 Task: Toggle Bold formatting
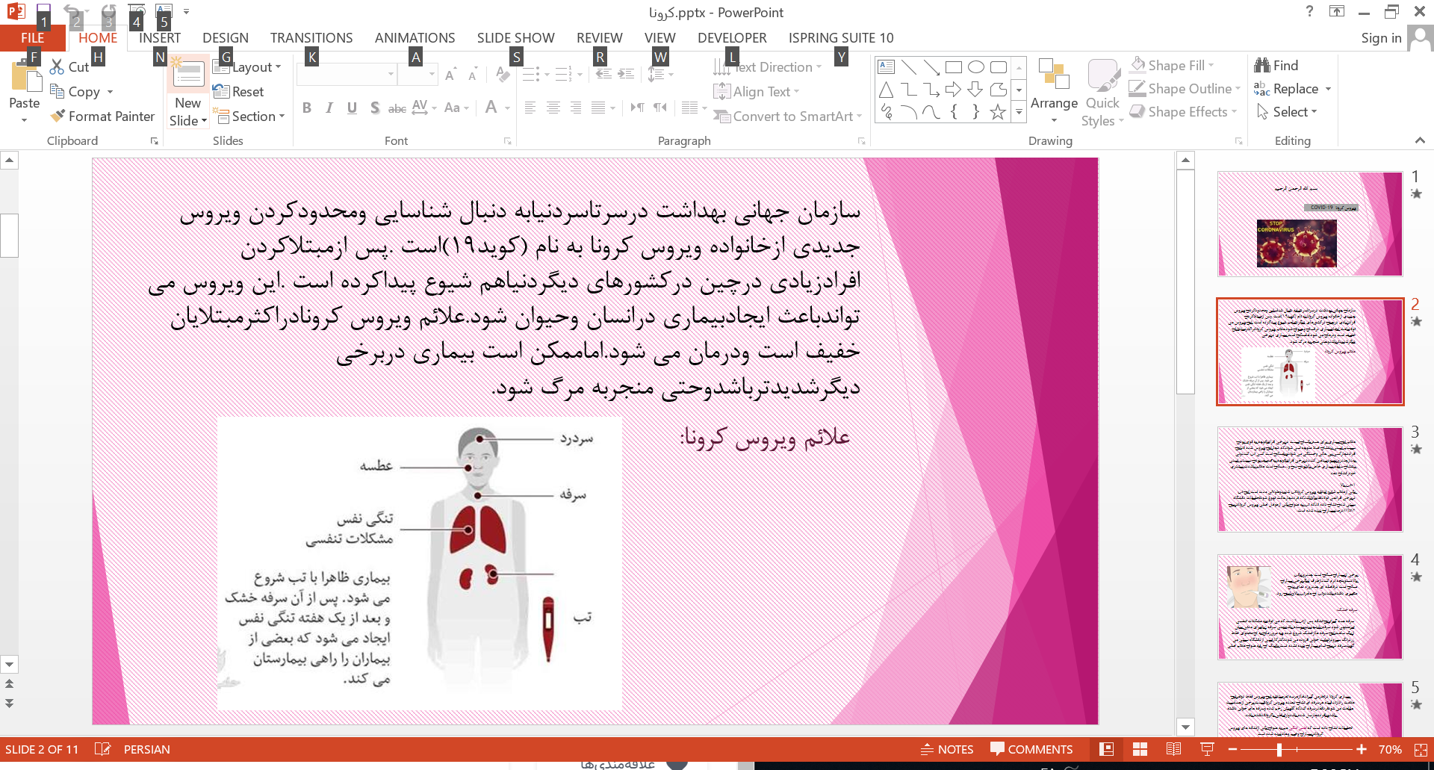point(307,108)
